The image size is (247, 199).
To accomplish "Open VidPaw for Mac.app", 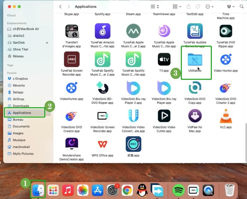I will 195,116.
